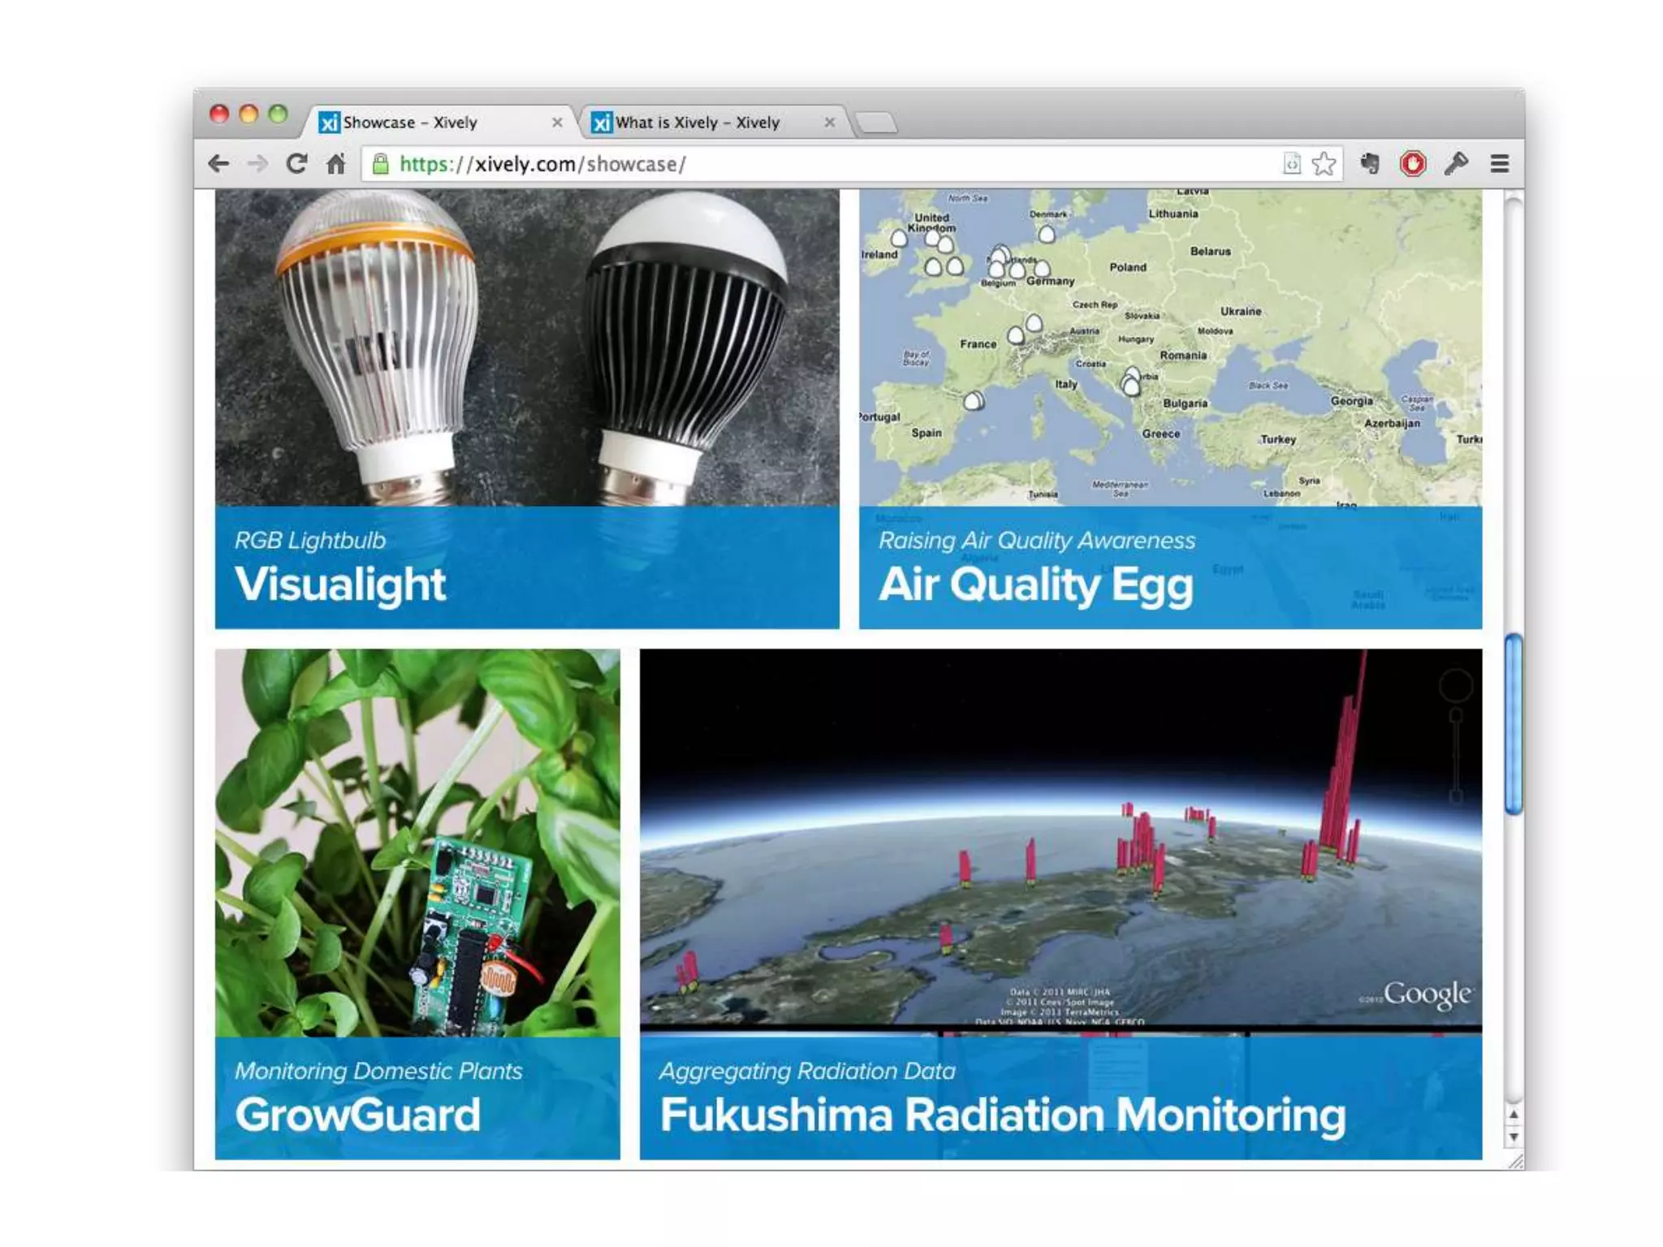1663x1247 pixels.
Task: Switch to What is Xively tab
Action: (x=697, y=123)
